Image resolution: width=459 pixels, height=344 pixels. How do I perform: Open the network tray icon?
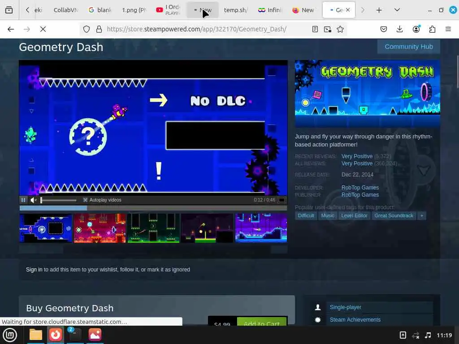pos(416,335)
